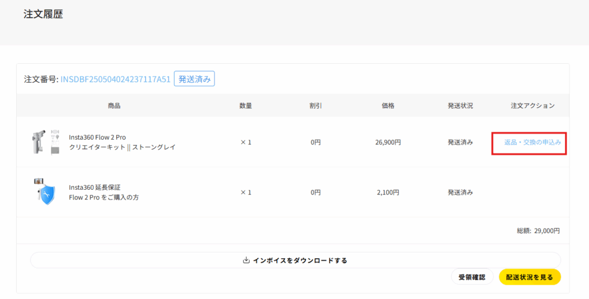Screen dimensions: 589x299
Task: Open delivery status via 配送状況を見る
Action: [530, 277]
